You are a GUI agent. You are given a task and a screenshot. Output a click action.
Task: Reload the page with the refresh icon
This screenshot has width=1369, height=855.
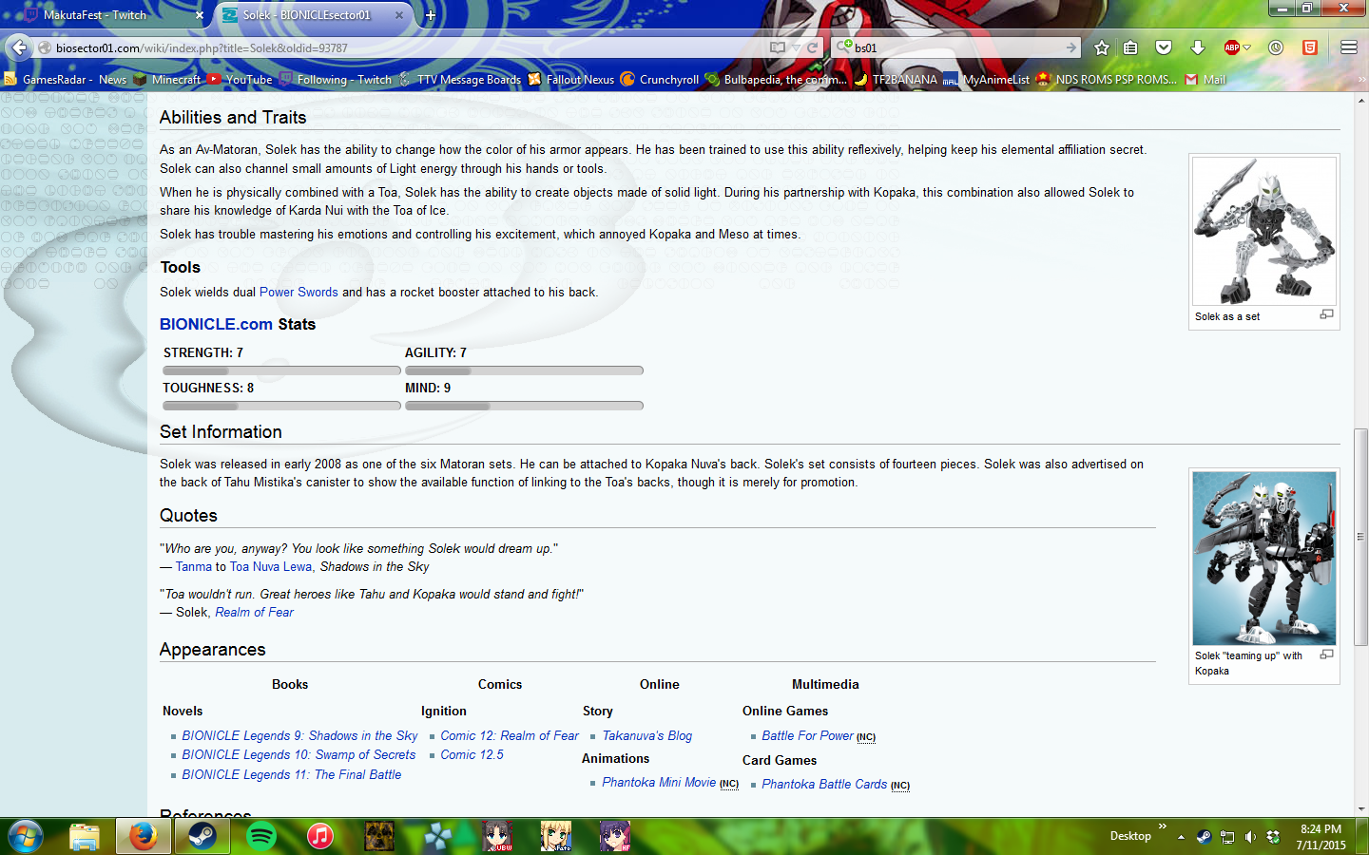pos(812,47)
